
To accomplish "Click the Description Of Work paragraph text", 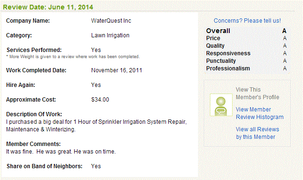I will click(96, 126).
